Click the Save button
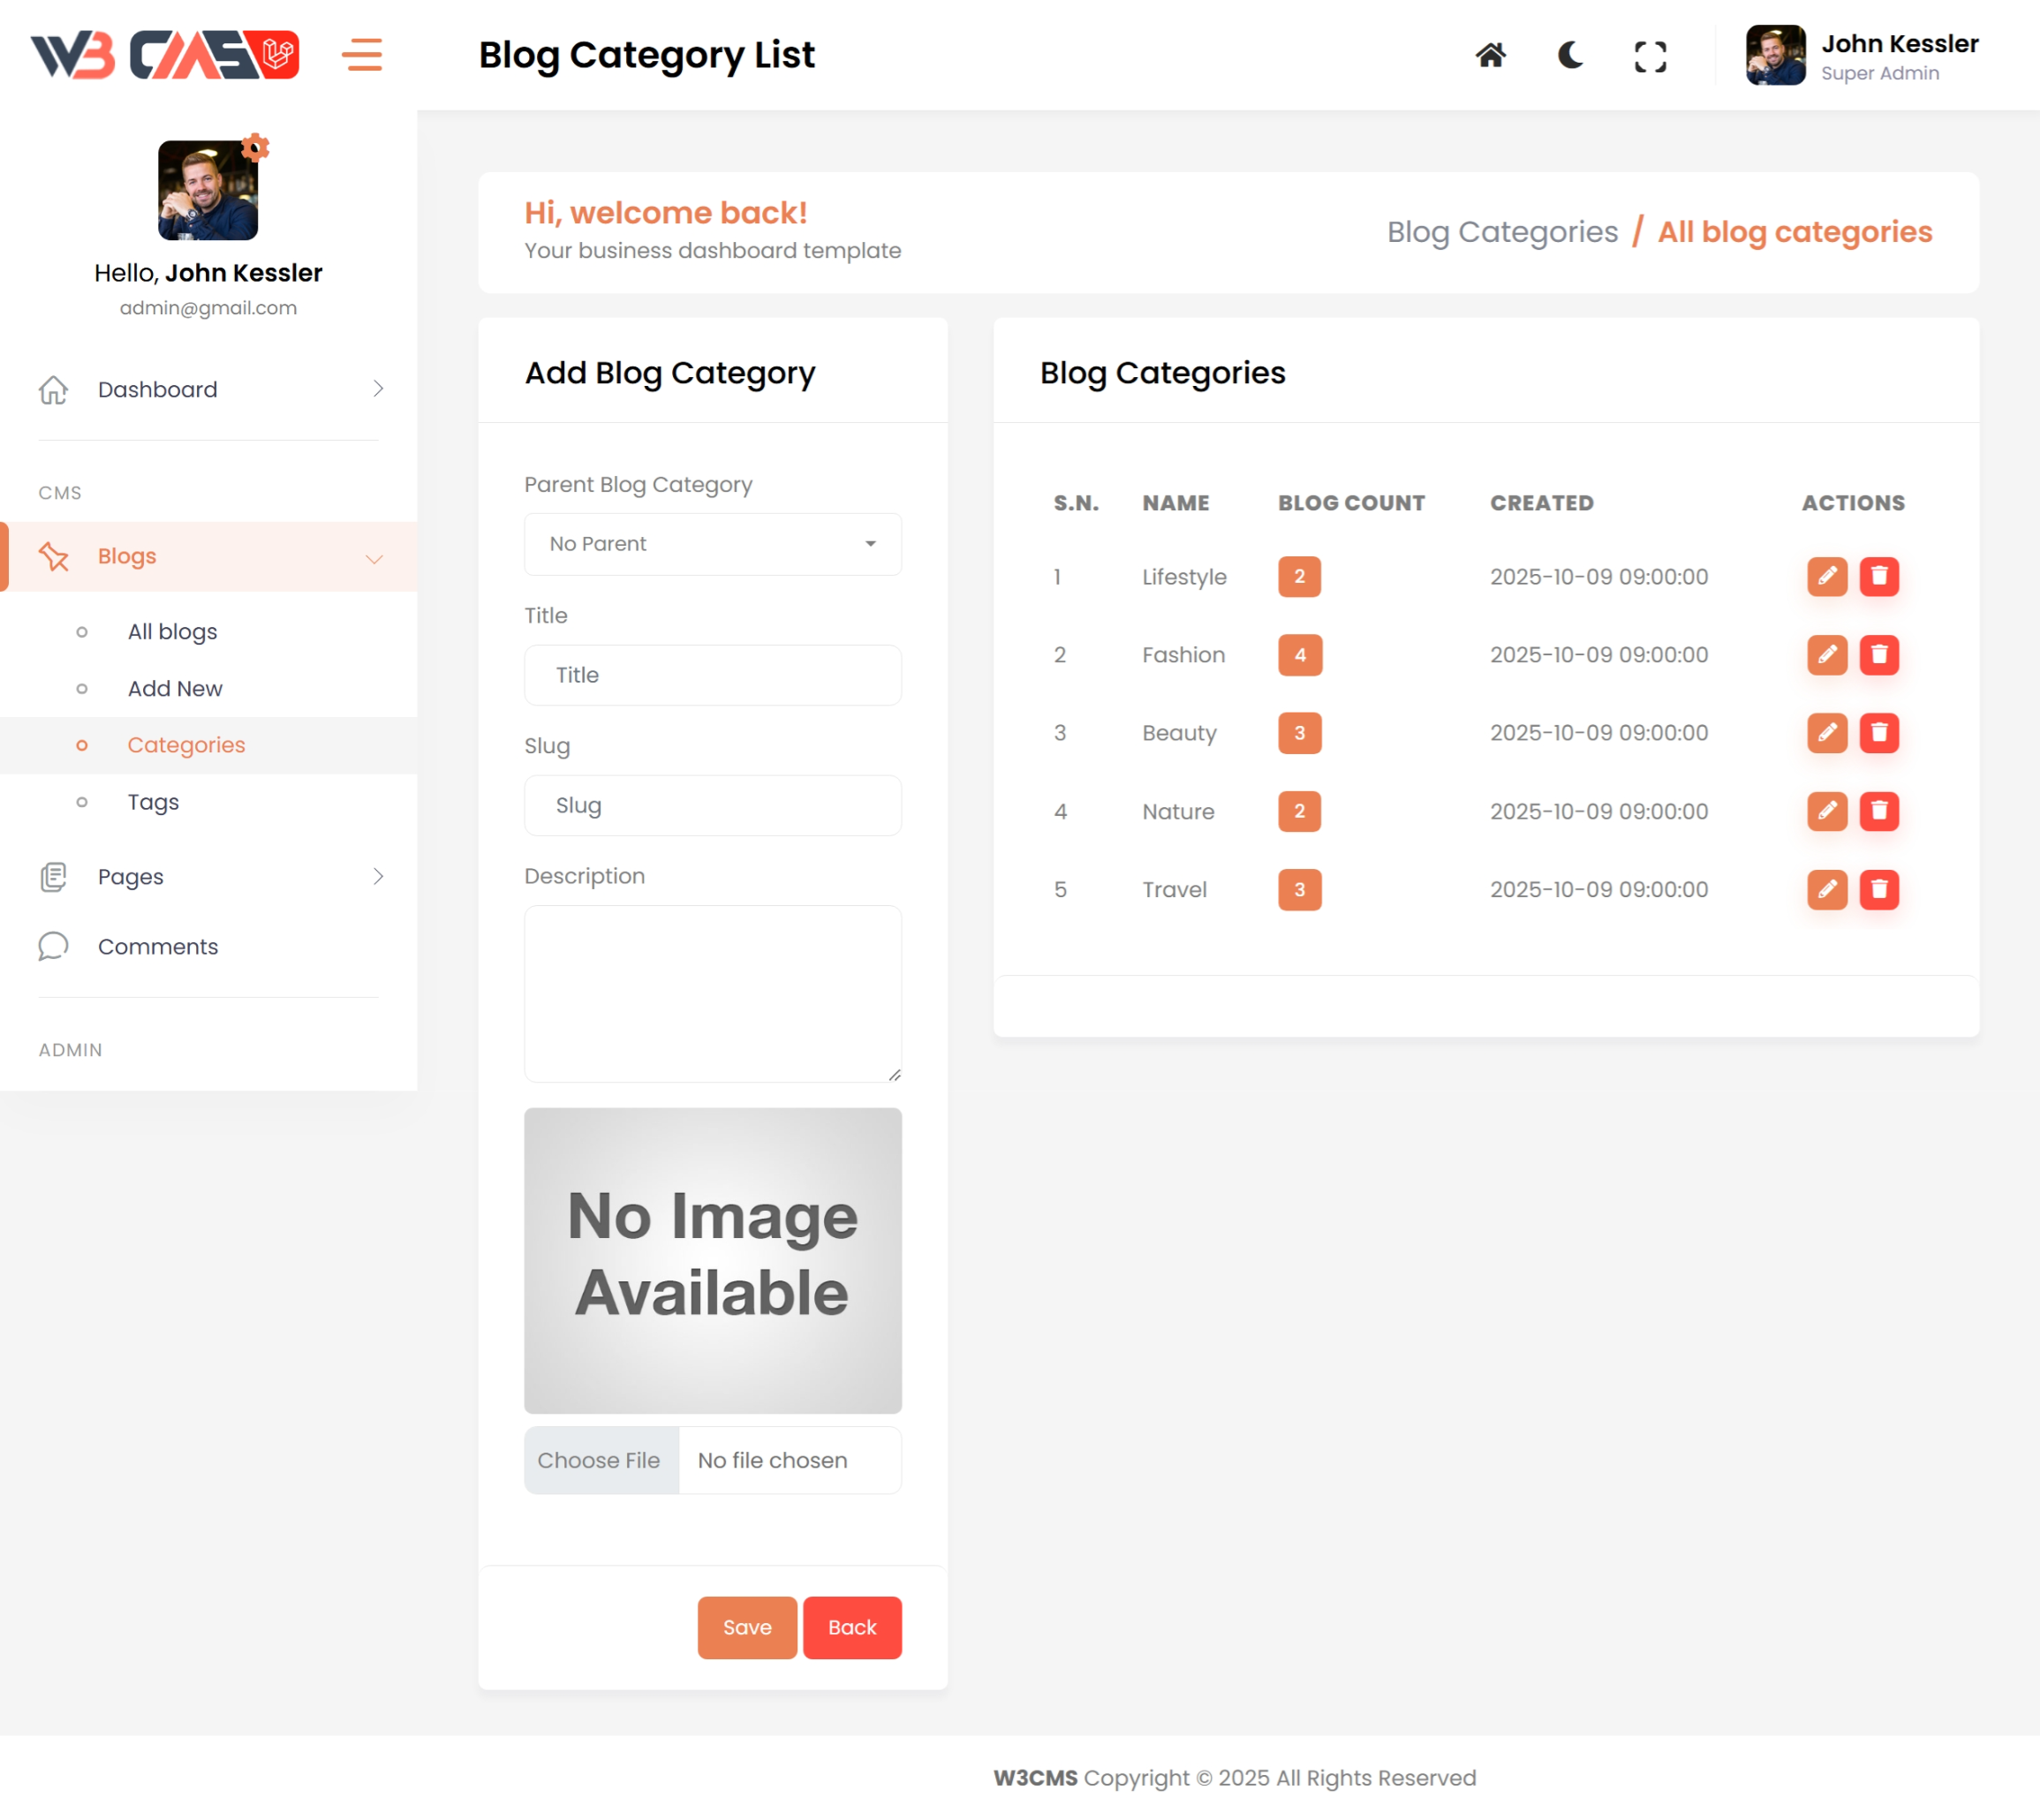 point(746,1627)
